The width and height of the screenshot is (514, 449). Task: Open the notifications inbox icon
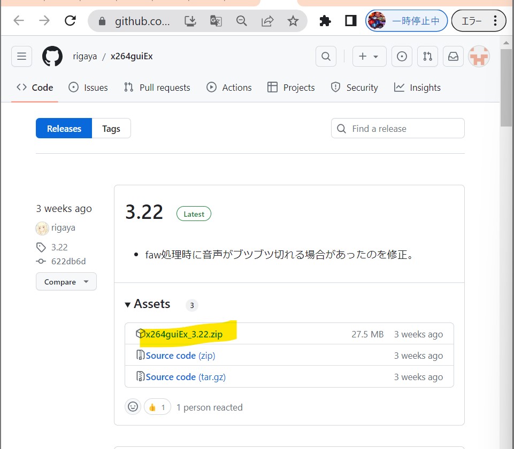click(x=453, y=56)
